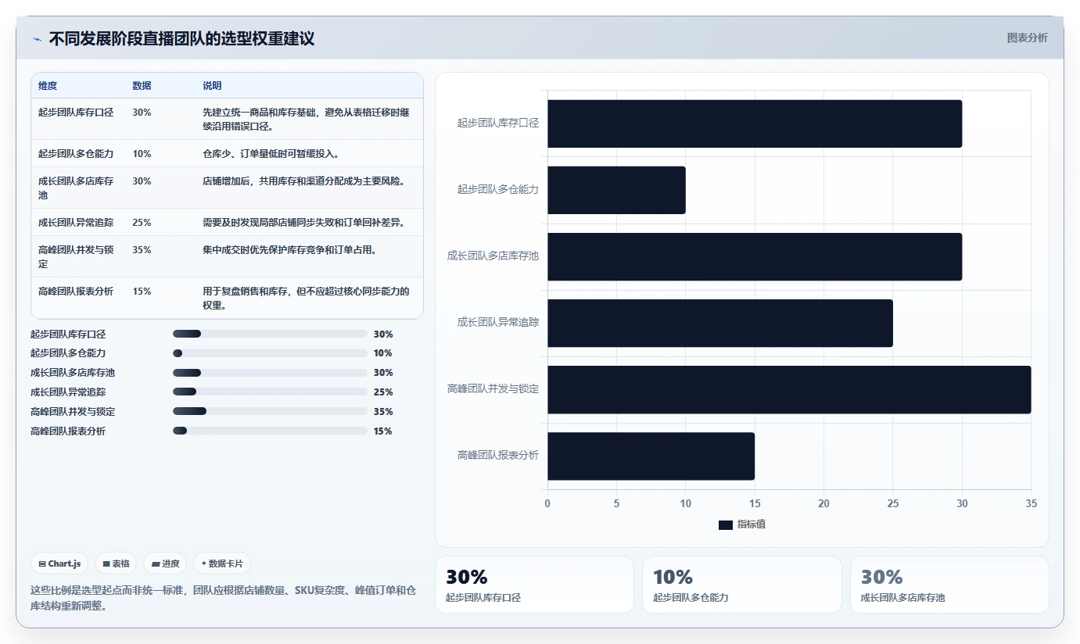Click the 数据 table column header
1080x644 pixels.
(x=142, y=85)
